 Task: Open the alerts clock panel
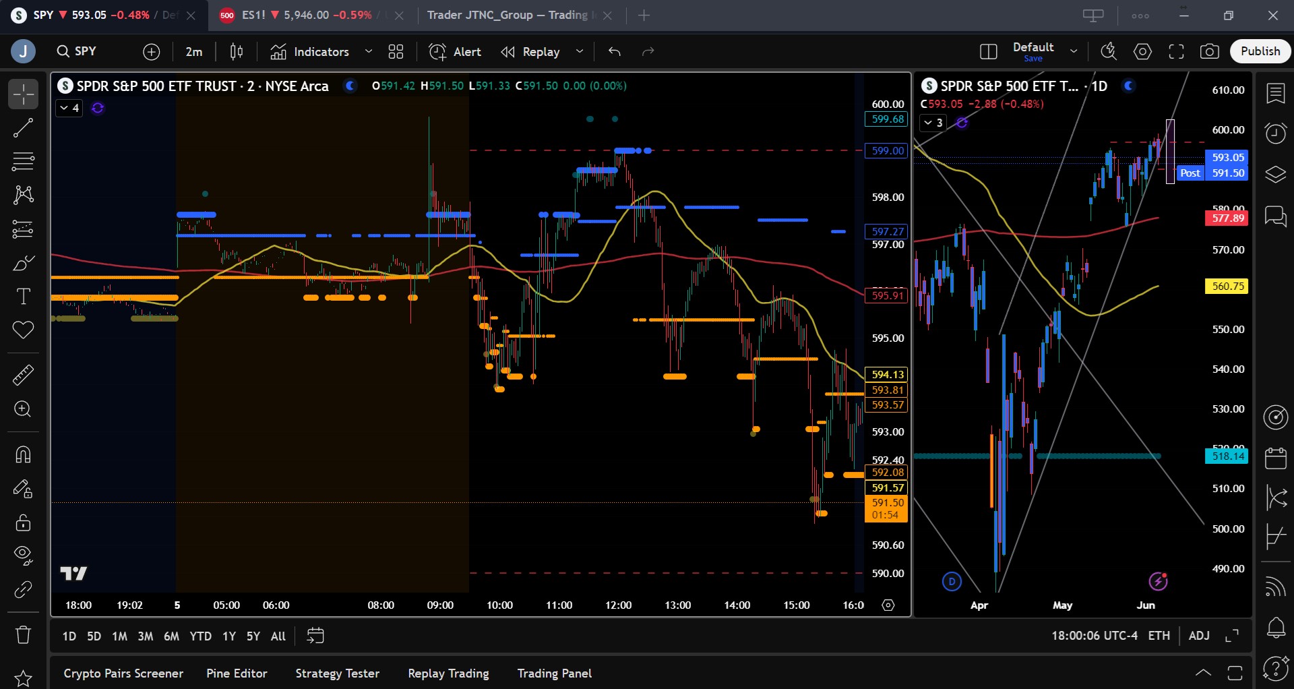point(1276,133)
